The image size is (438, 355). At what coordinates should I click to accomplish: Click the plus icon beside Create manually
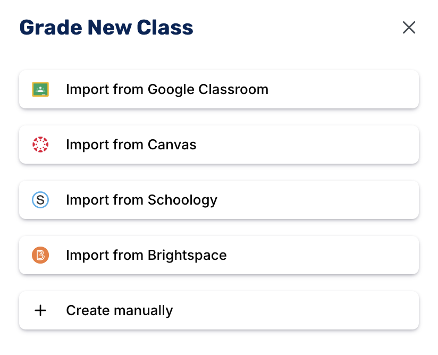coord(40,310)
